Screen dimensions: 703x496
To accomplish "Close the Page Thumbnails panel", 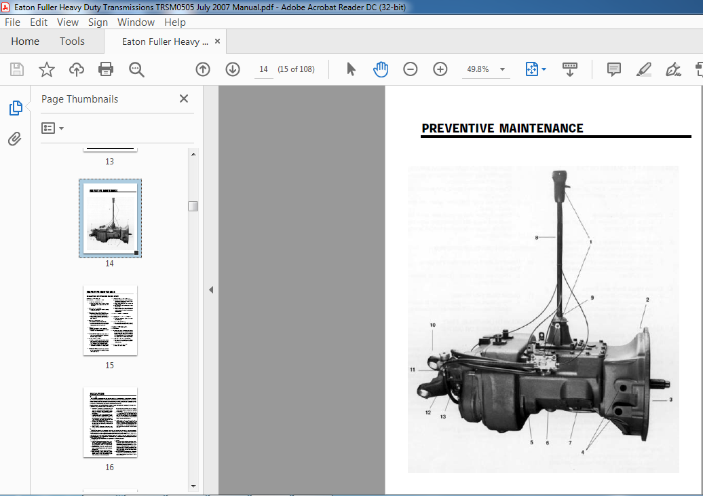I will pos(184,99).
